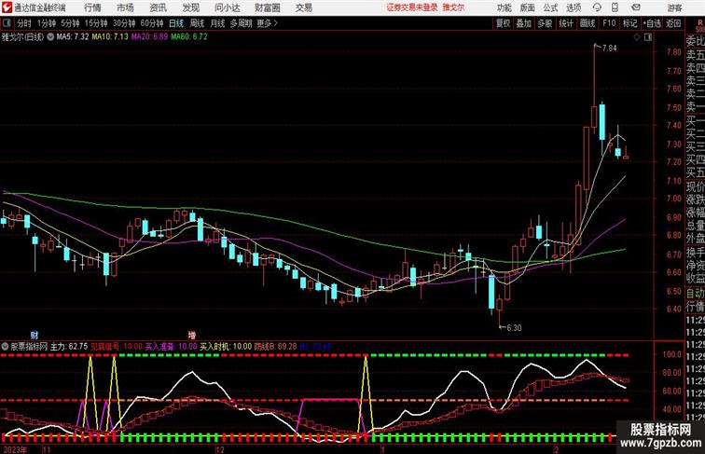Click the 主力: 62.75 indicator value
Image resolution: width=705 pixels, height=454 pixels.
click(x=69, y=347)
